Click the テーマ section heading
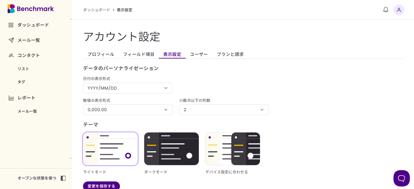414x189 pixels. tap(91, 125)
